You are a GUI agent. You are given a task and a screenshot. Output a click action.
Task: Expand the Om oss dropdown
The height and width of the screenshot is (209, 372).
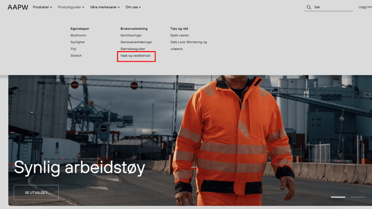pos(133,7)
